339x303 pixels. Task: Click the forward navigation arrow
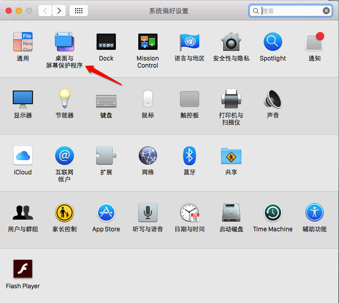coord(59,11)
